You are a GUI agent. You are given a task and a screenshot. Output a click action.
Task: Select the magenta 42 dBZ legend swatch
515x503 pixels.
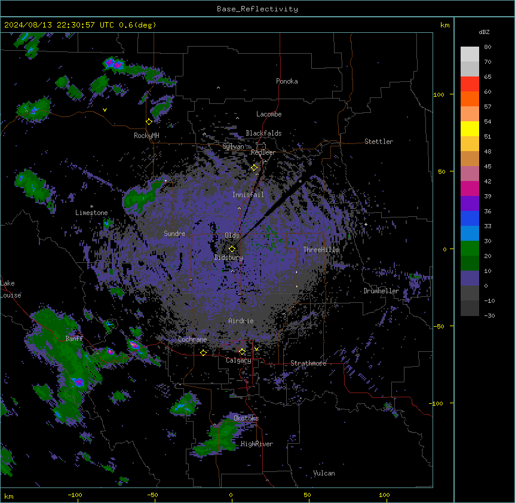tap(470, 188)
